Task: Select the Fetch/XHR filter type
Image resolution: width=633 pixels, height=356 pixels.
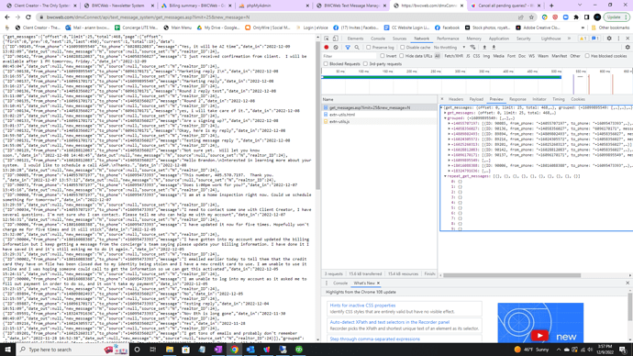Action: [x=453, y=56]
